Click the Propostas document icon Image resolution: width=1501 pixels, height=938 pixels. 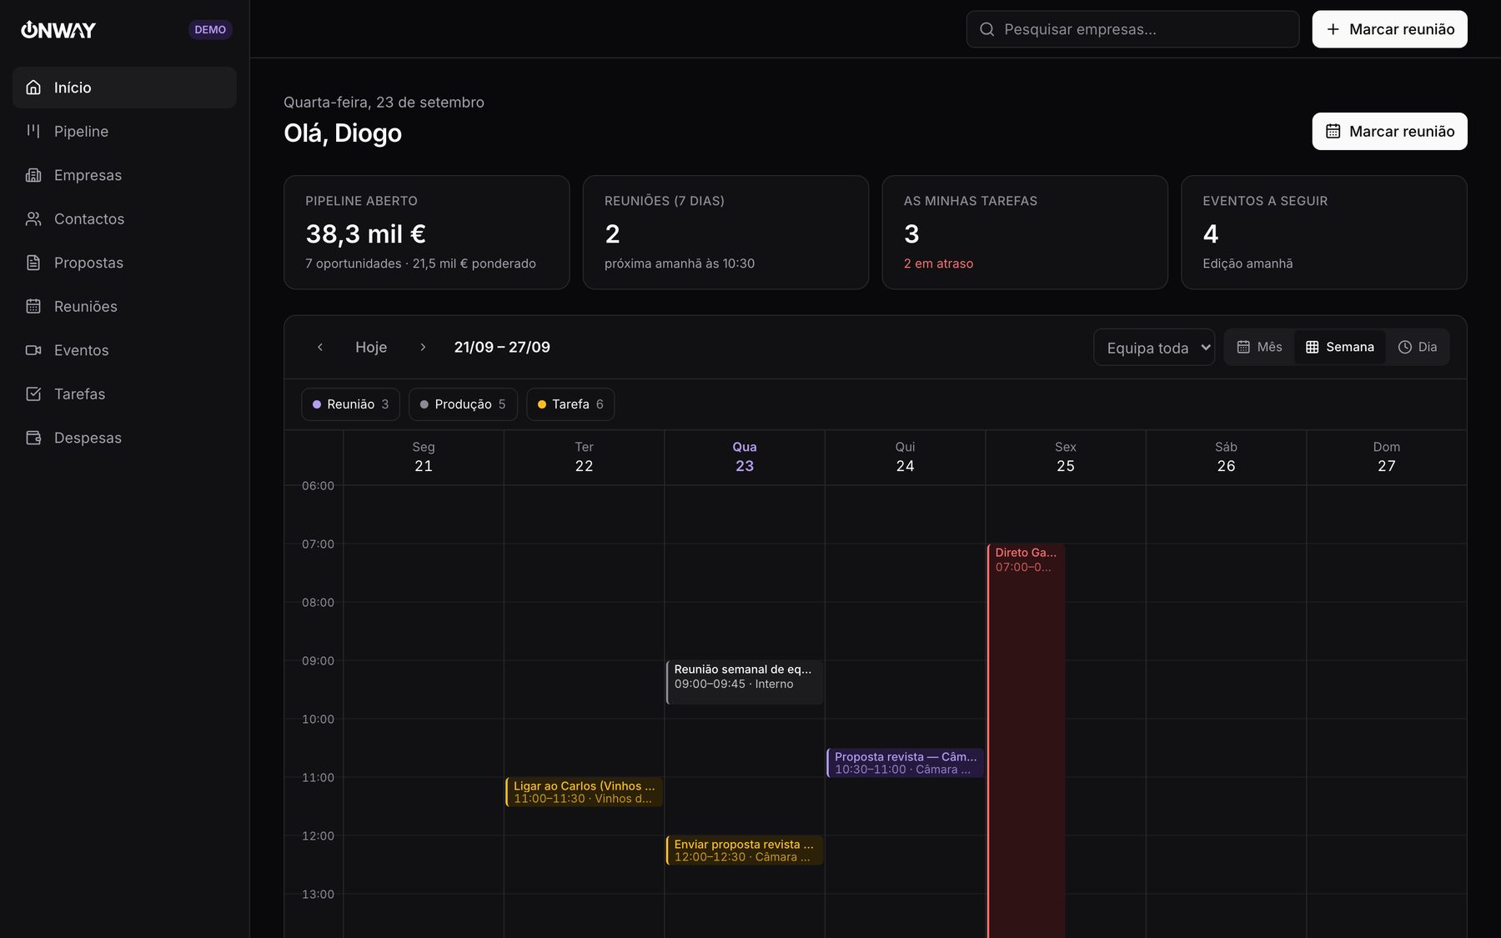pyautogui.click(x=33, y=263)
